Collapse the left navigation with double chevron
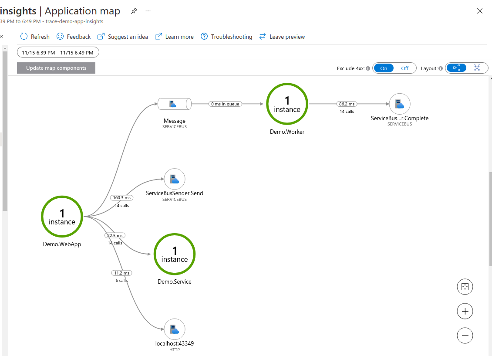This screenshot has width=492, height=356. 2,37
